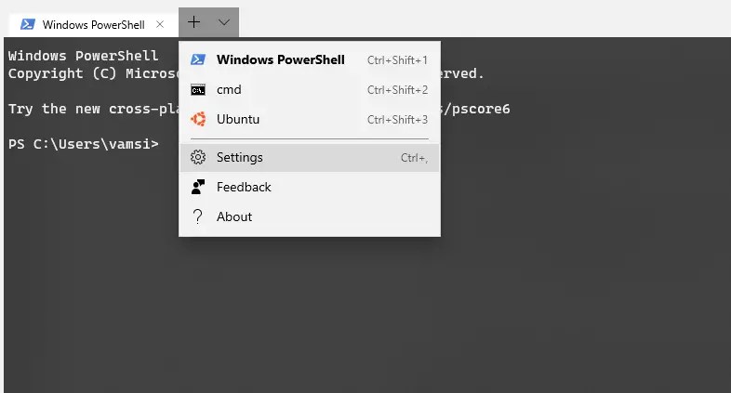Click the PowerShell icon in the tab
This screenshot has width=731, height=393.
click(x=28, y=24)
